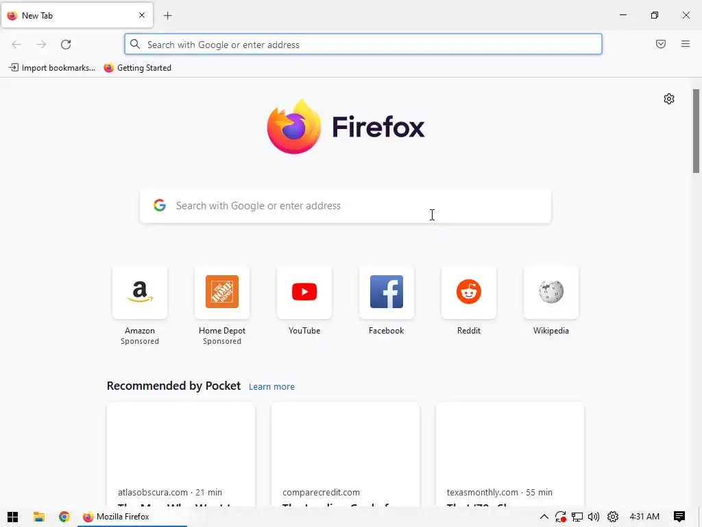Open the atlasobscura.com Pocket story card

pos(181,454)
